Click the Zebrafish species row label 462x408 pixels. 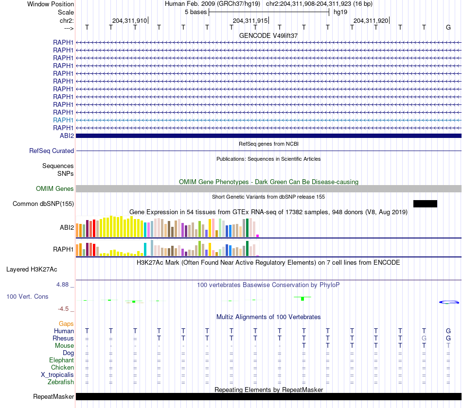tap(61, 382)
